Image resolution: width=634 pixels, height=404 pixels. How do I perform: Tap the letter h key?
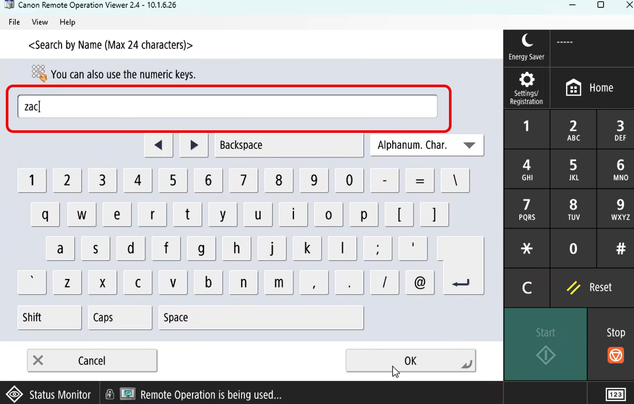(237, 248)
